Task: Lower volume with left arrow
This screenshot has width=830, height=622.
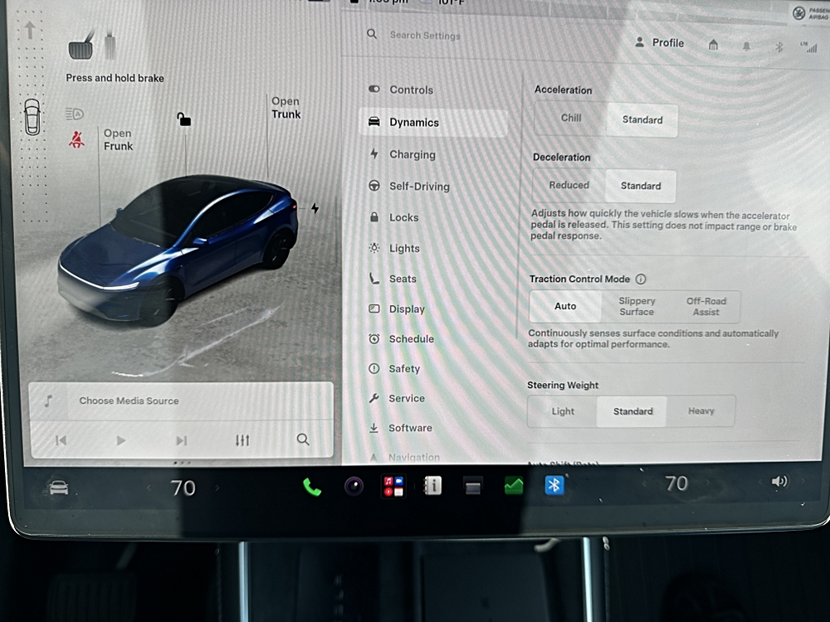Action: tap(759, 482)
